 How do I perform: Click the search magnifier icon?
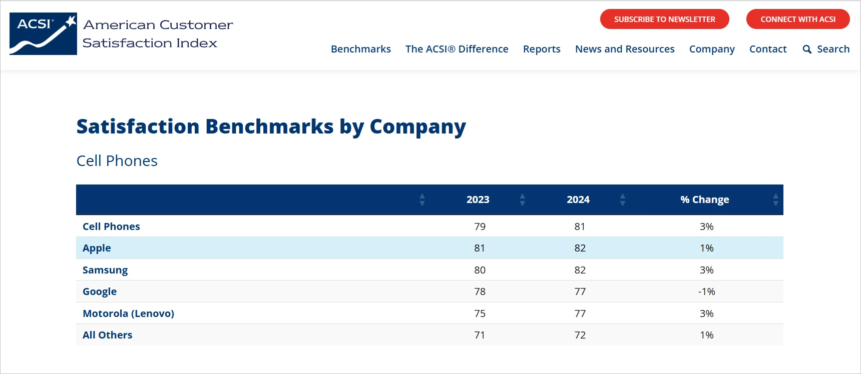tap(807, 49)
